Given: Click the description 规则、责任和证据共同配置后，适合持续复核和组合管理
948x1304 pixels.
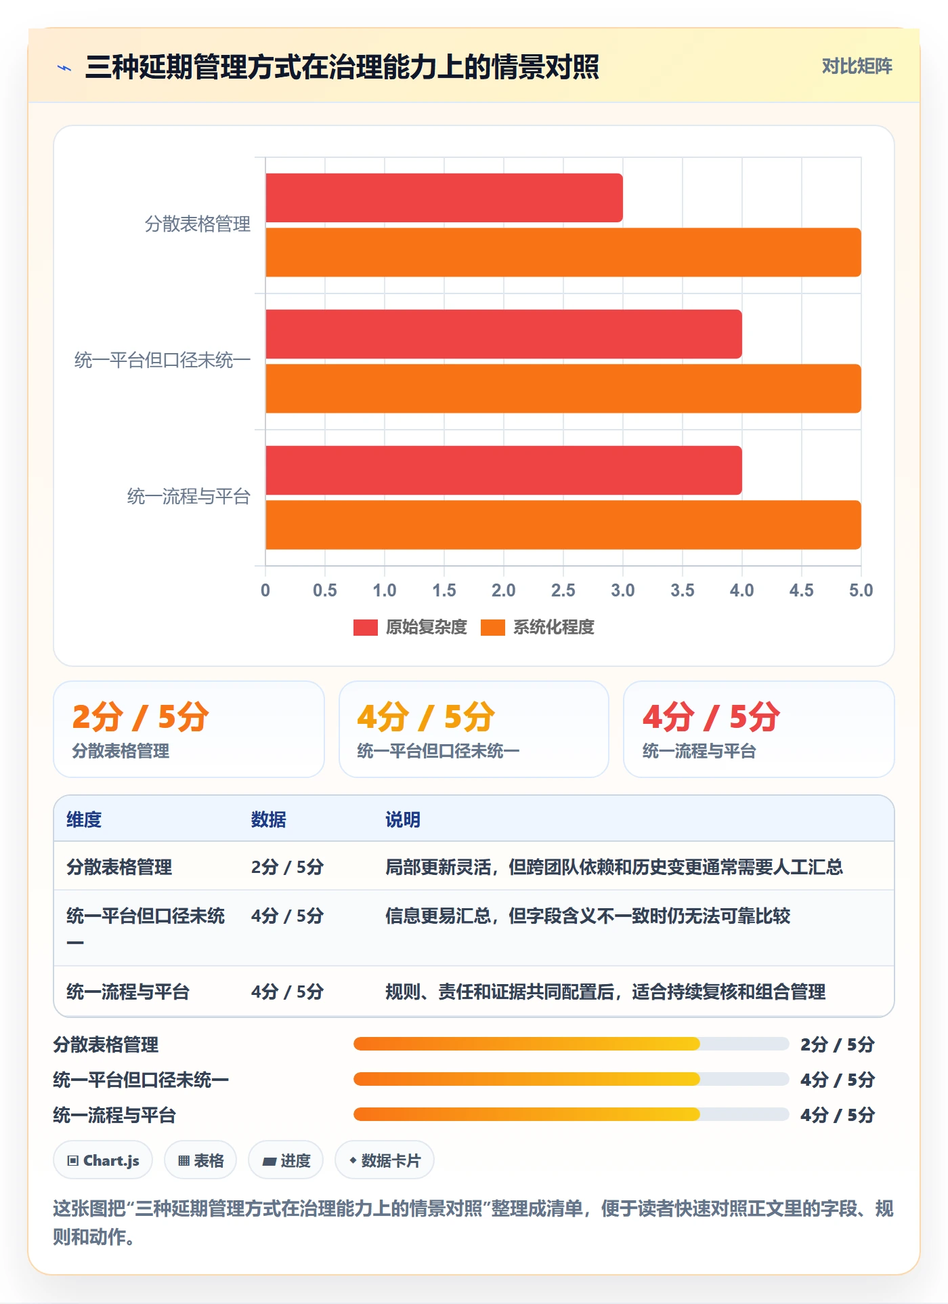Looking at the screenshot, I should [x=605, y=992].
